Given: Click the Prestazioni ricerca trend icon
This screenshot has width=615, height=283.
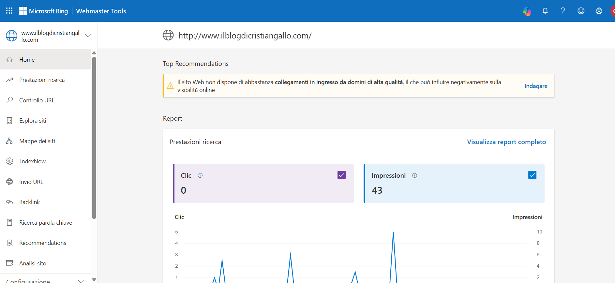Looking at the screenshot, I should [9, 80].
